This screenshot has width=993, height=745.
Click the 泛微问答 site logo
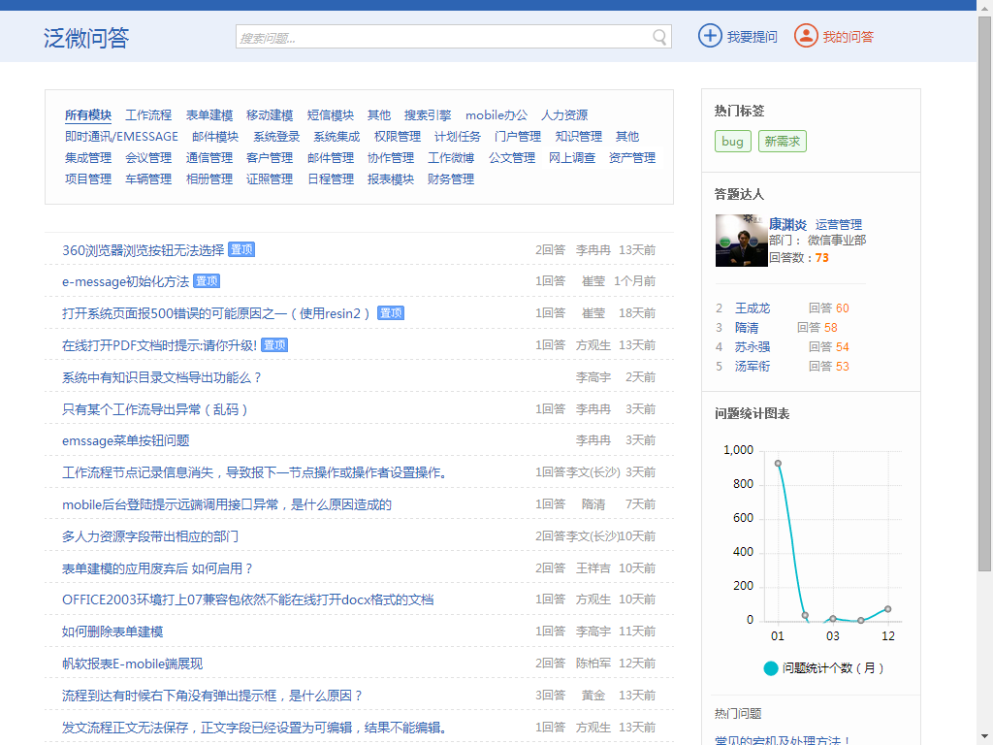(86, 38)
